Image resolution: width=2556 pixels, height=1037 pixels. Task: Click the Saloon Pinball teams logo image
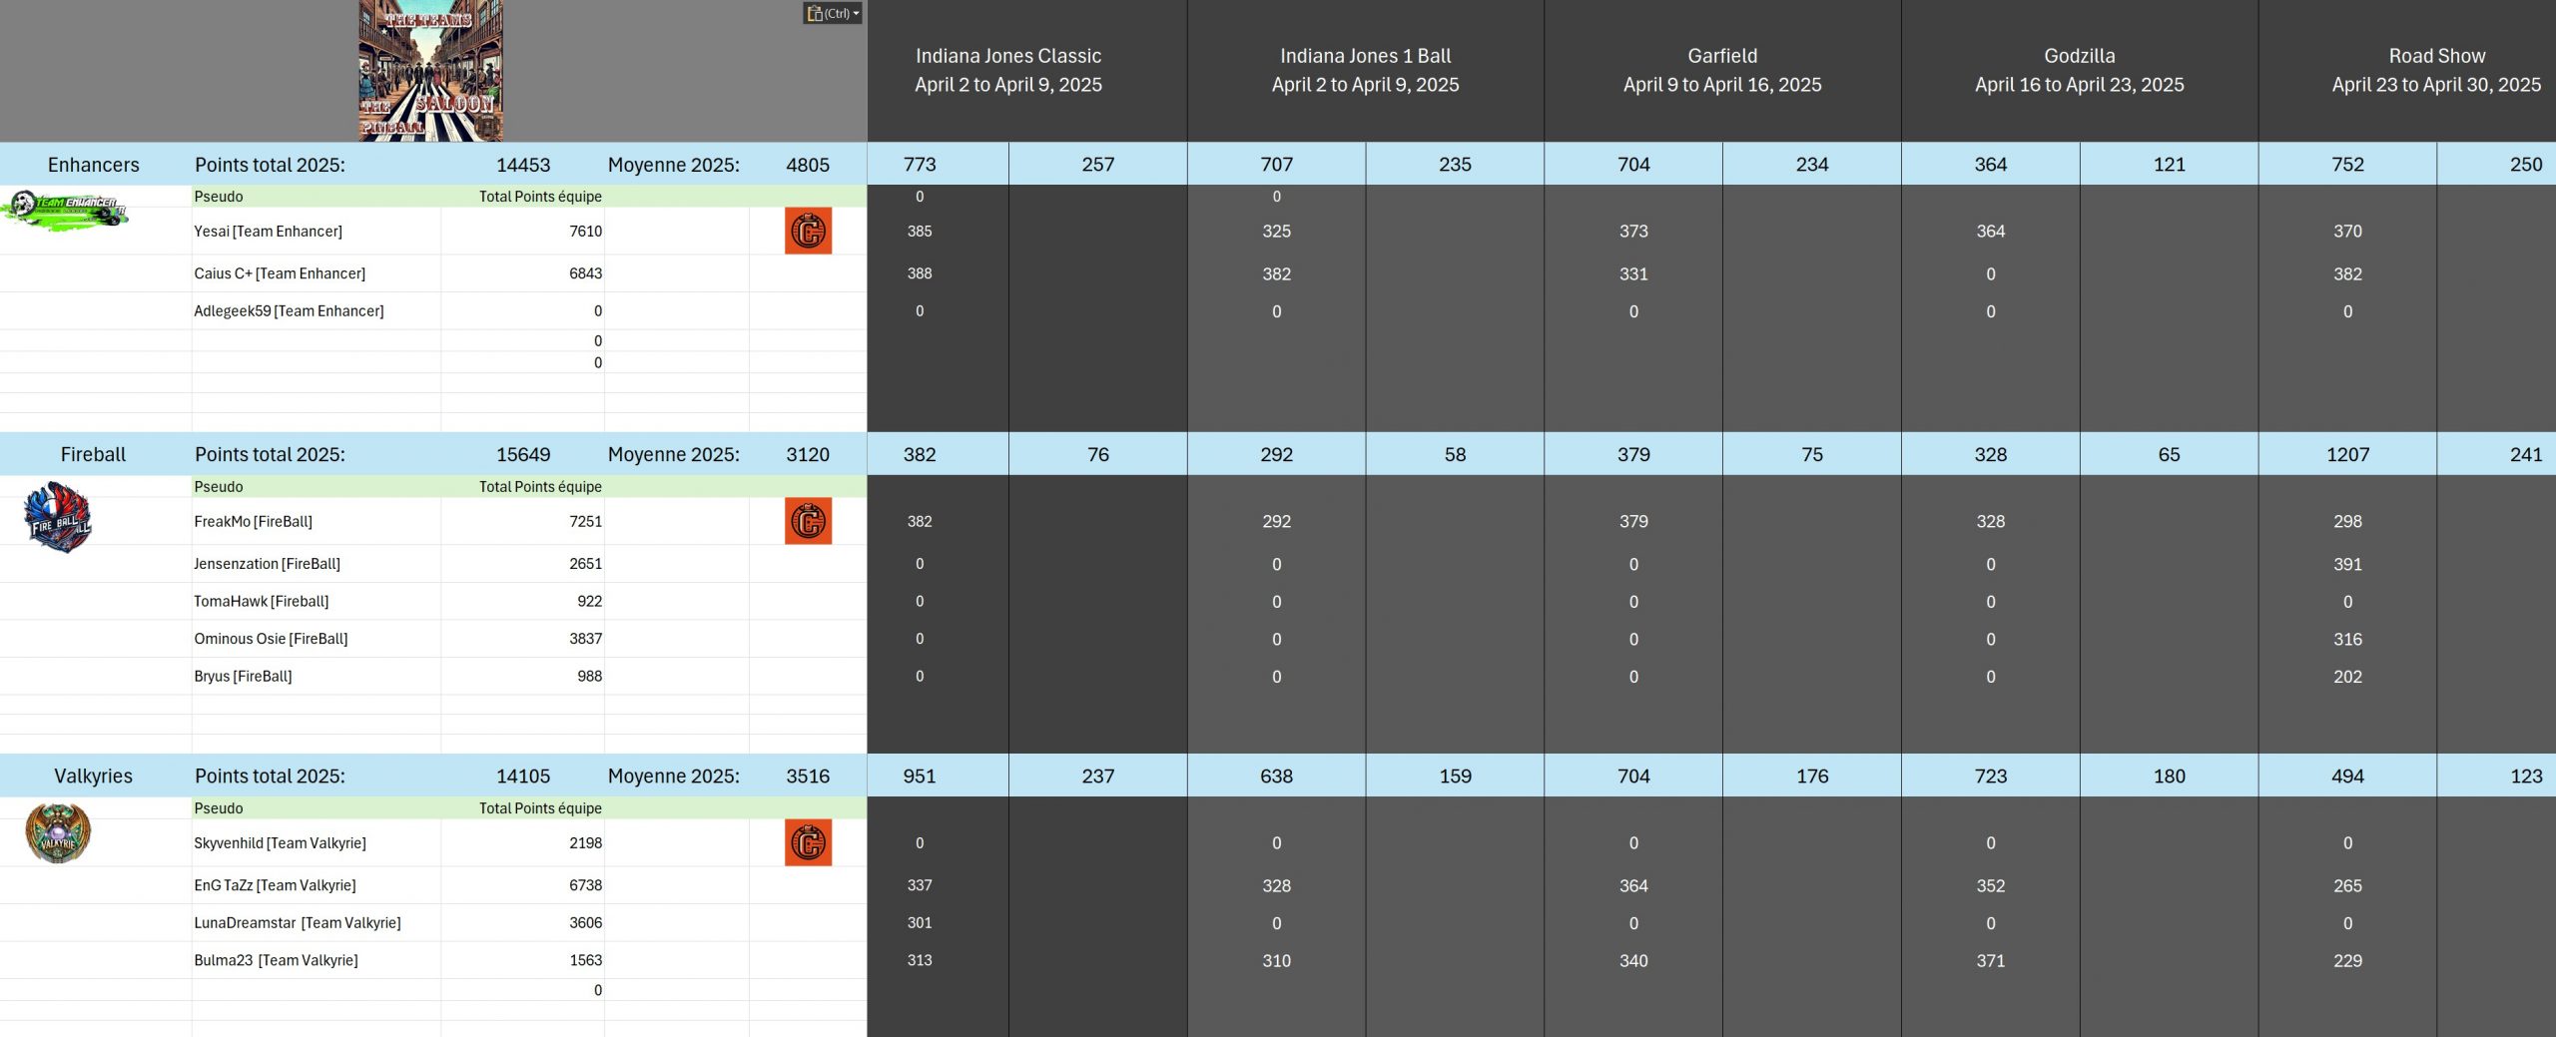coord(430,70)
